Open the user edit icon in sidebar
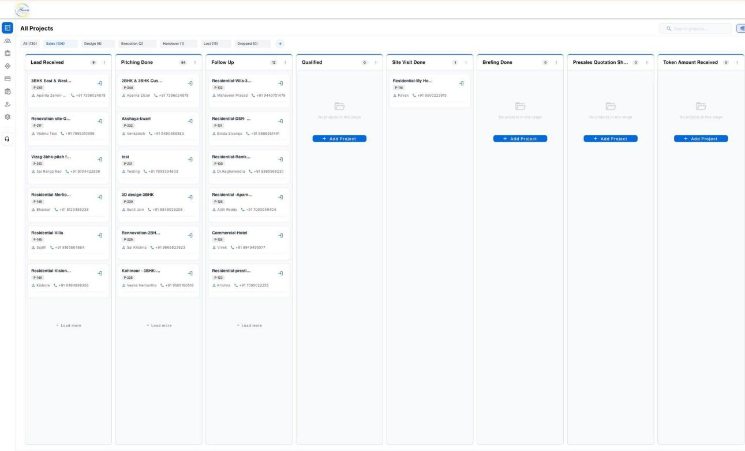Image resolution: width=745 pixels, height=451 pixels. coord(8,104)
